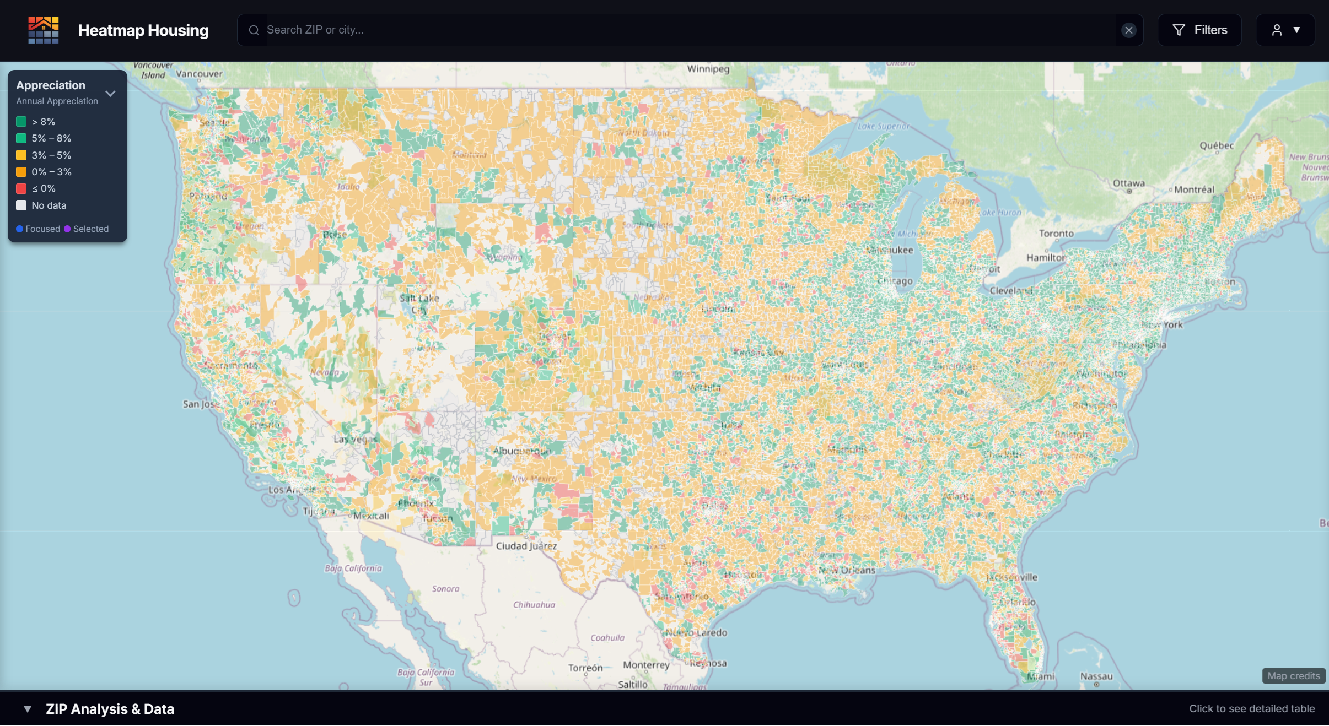Click the Focused blue dot indicator
Screen dimensions: 1329x726
point(20,229)
